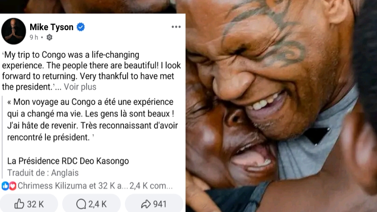This screenshot has height=212, width=377.
Task: Click the blue like reaction icon
Action: pos(5,186)
